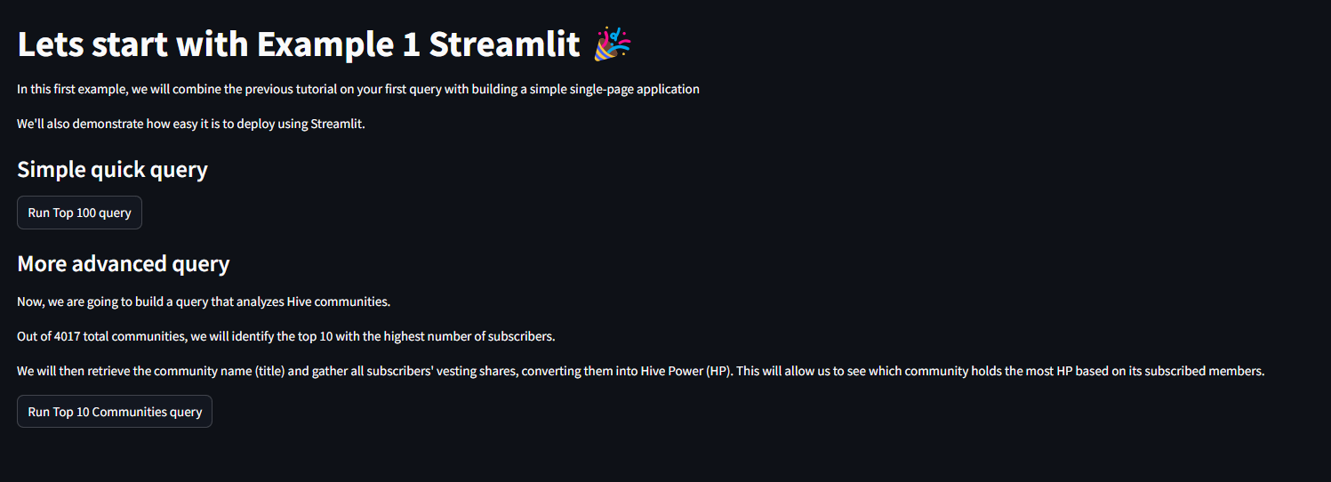
Task: Click the paragraph starting 'In this first example'
Action: point(358,89)
